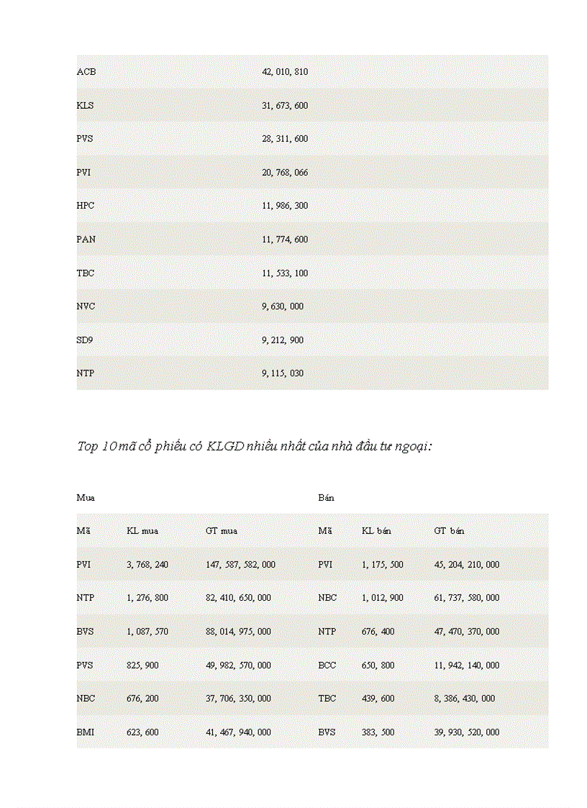Click the HPC stock code in top table
The width and height of the screenshot is (587, 808).
(86, 206)
